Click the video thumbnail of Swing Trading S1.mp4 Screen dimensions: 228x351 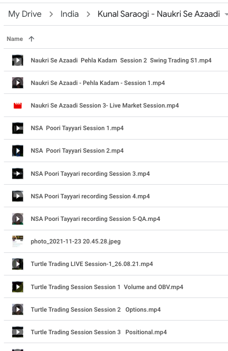pos(18,60)
